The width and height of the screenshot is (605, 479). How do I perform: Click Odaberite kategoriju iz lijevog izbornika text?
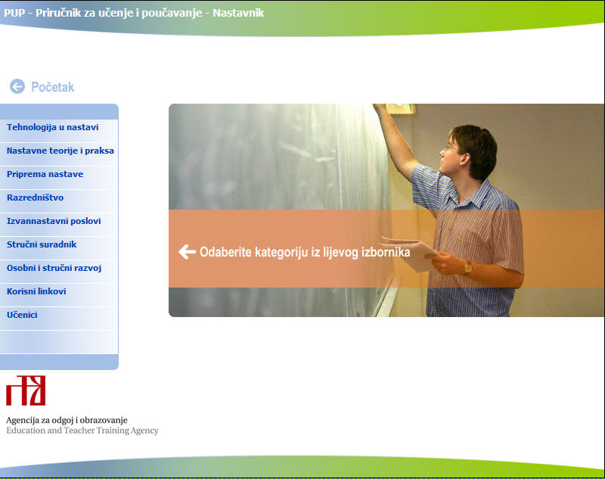click(x=305, y=252)
